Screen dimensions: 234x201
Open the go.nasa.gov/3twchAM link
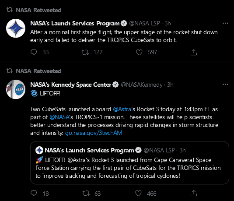(94, 133)
